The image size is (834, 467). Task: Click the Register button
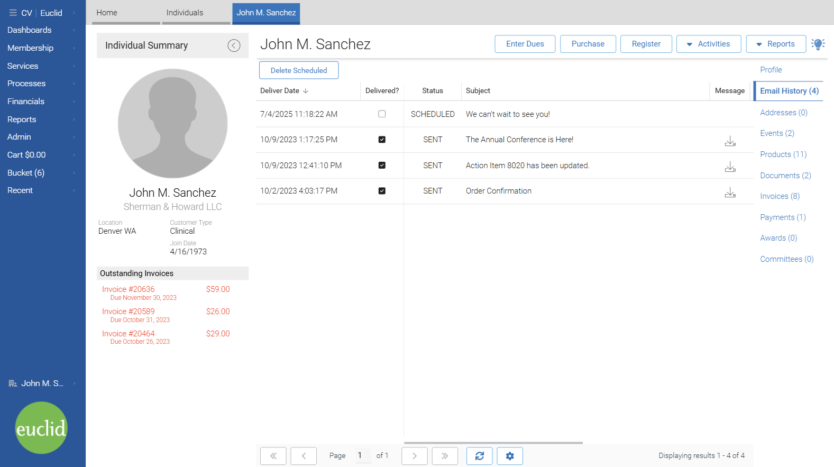click(x=646, y=44)
